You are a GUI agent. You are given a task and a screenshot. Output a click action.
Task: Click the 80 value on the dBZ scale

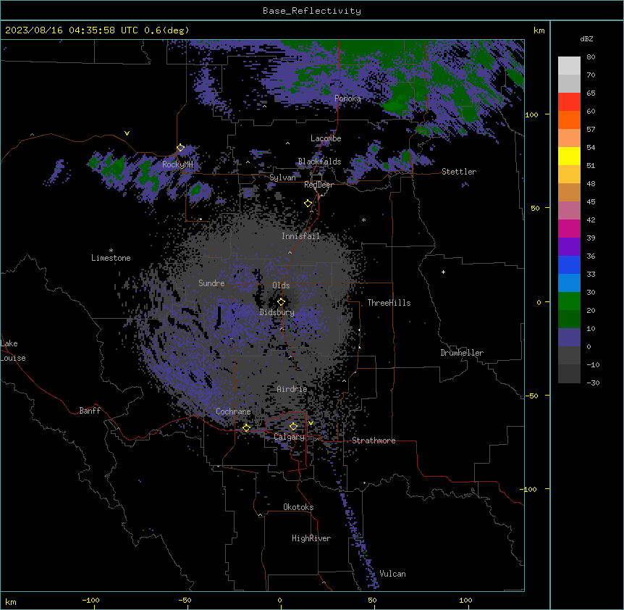(x=591, y=57)
